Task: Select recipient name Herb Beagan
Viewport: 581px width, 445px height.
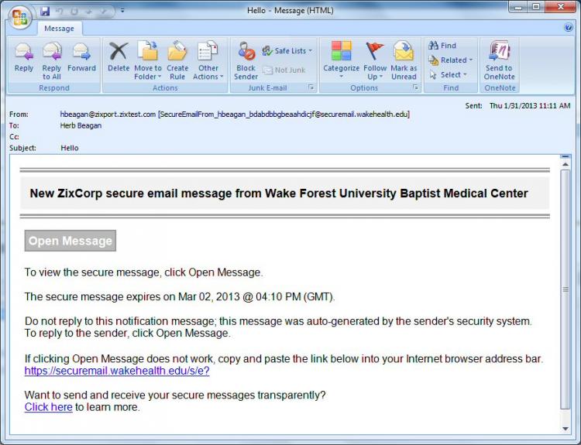Action: 81,125
